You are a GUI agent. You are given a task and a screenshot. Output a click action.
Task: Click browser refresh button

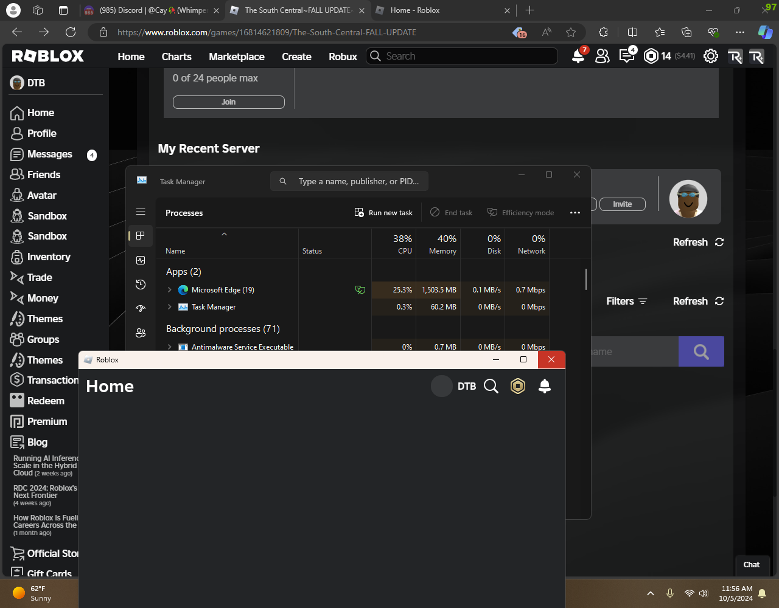[x=71, y=32]
